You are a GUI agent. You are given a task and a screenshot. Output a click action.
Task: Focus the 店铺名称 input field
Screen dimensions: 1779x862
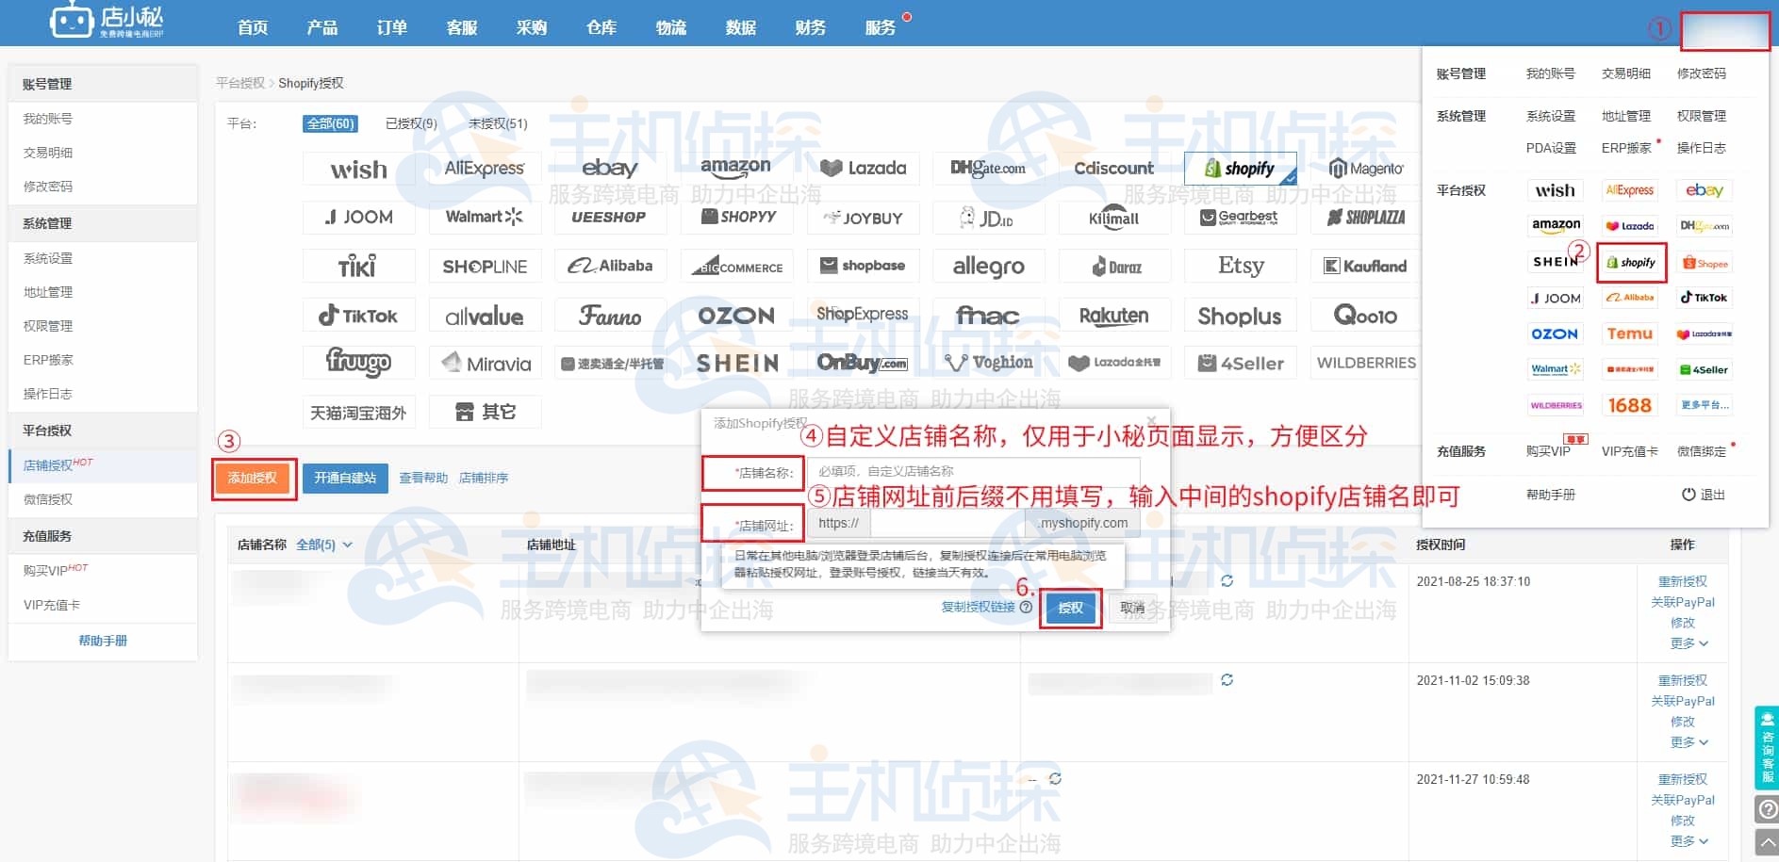click(x=973, y=472)
